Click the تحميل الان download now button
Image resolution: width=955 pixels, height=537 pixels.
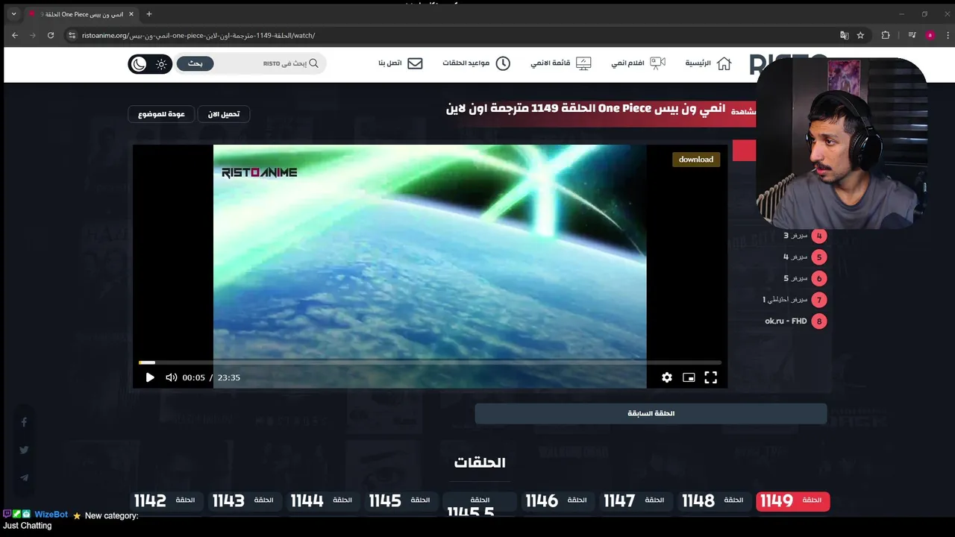coord(224,114)
